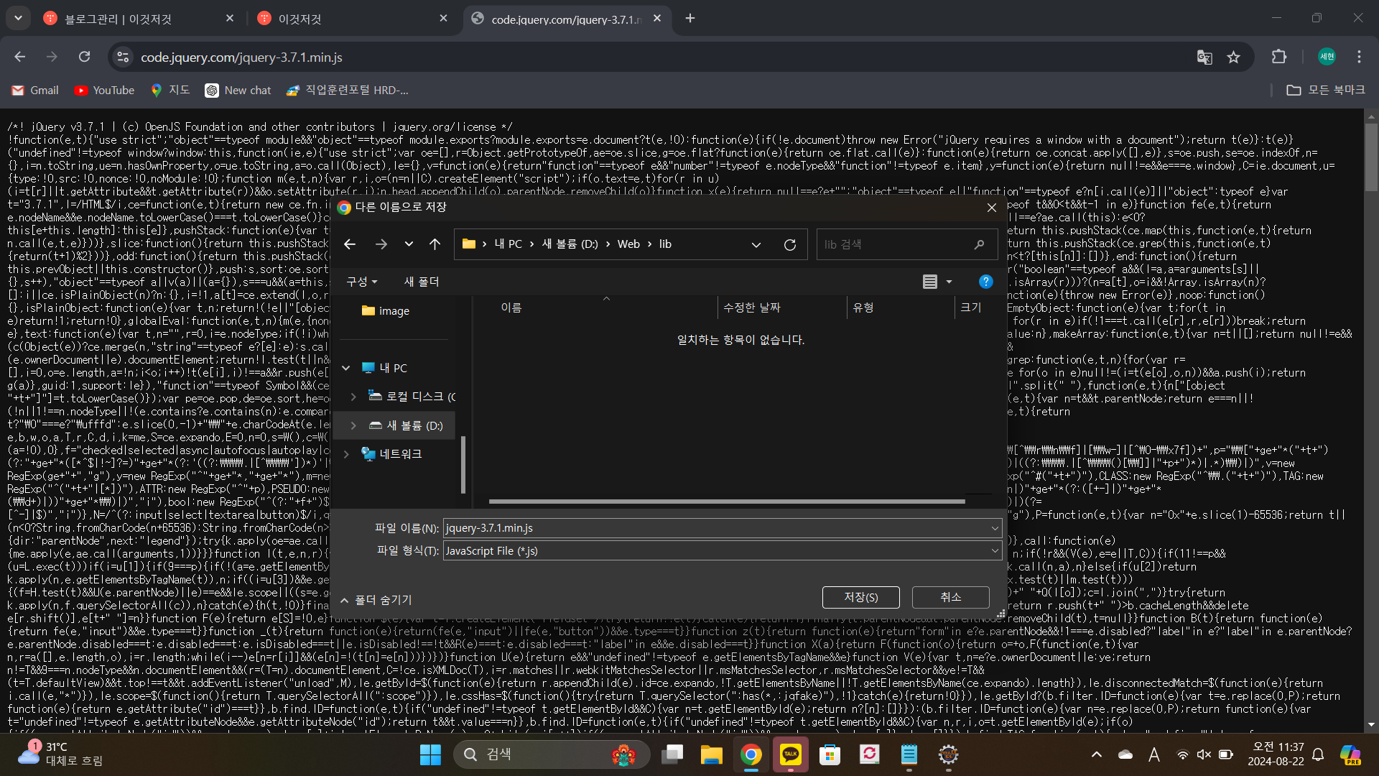Open Chrome profile avatar
Viewport: 1379px width, 776px height.
click(x=1327, y=57)
